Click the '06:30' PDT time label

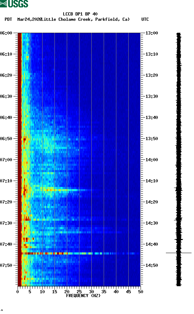point(6,96)
